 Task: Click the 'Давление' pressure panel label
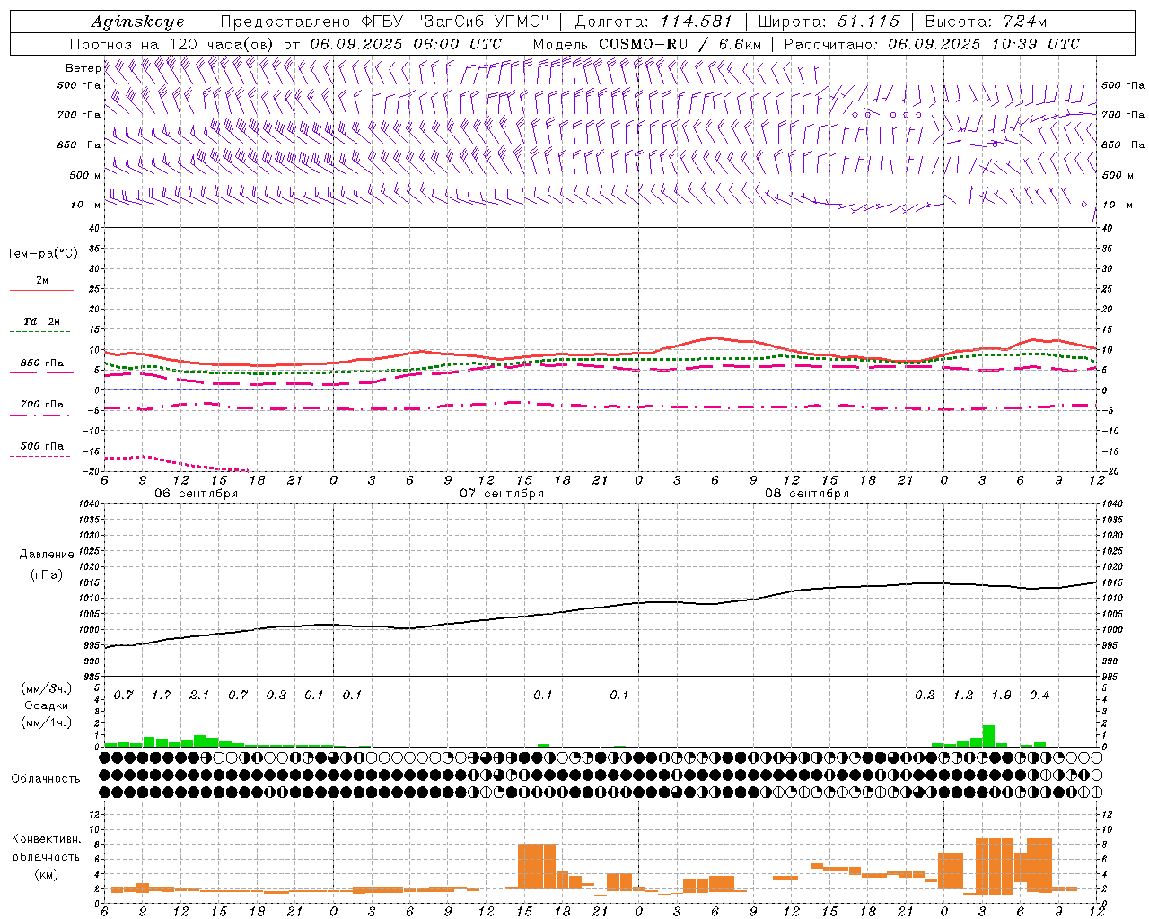[x=47, y=555]
